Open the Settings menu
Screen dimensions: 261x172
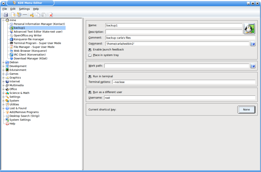pos(24,9)
